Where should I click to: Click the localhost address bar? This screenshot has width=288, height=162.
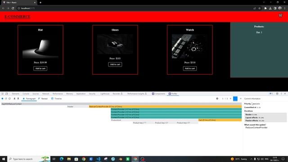point(135,8)
